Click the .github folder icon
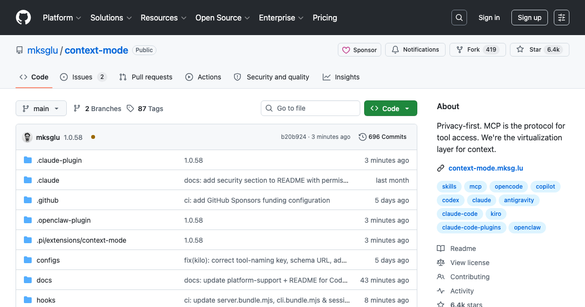This screenshot has width=585, height=307. pos(28,200)
